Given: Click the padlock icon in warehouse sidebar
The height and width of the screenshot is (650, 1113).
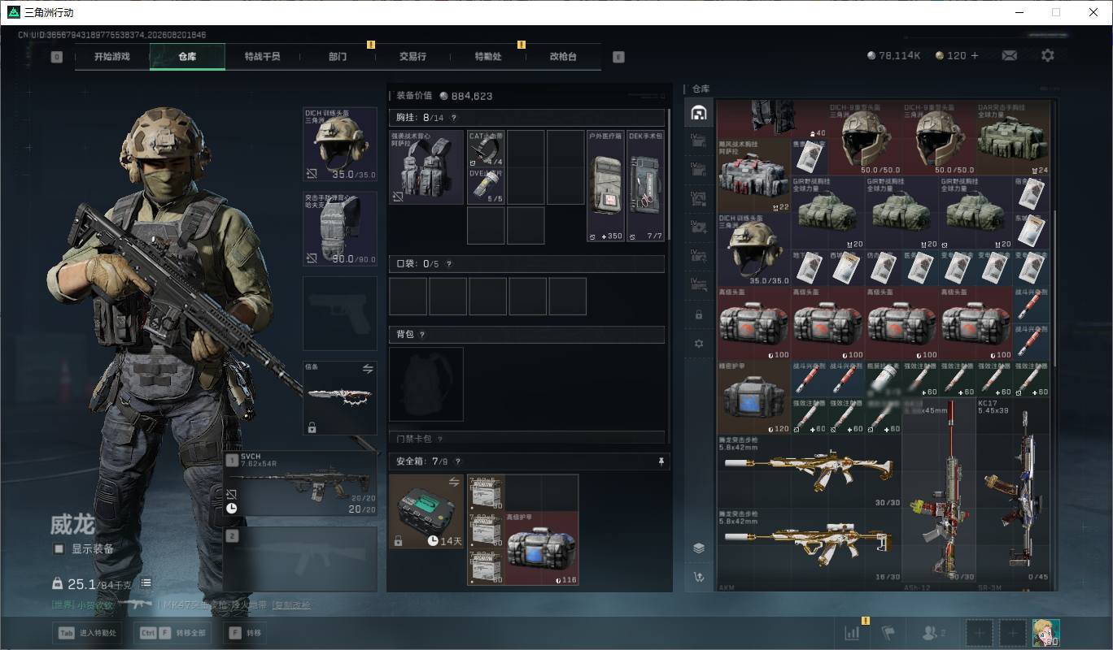Looking at the screenshot, I should pyautogui.click(x=698, y=314).
